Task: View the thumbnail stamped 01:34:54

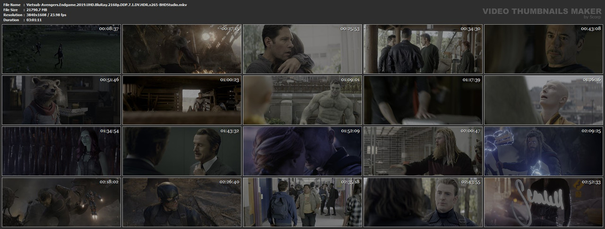Action: click(61, 151)
